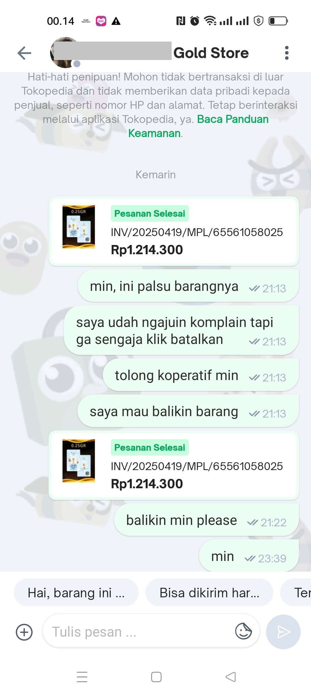This screenshot has height=696, width=311.
Task: Select quick reply "Hai, barang ini ..."
Action: pos(76,593)
